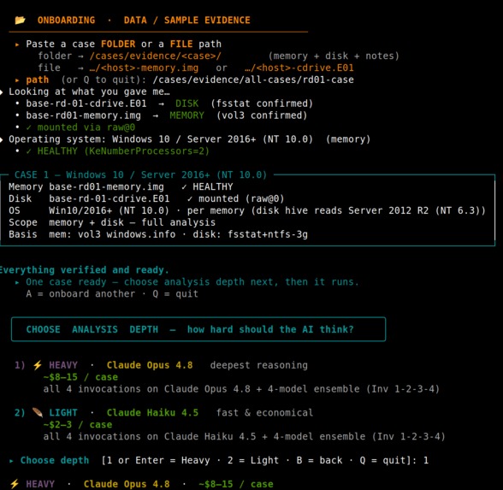
Task: Click the checkmark before 'mounted via raw@0'
Action: 29,127
